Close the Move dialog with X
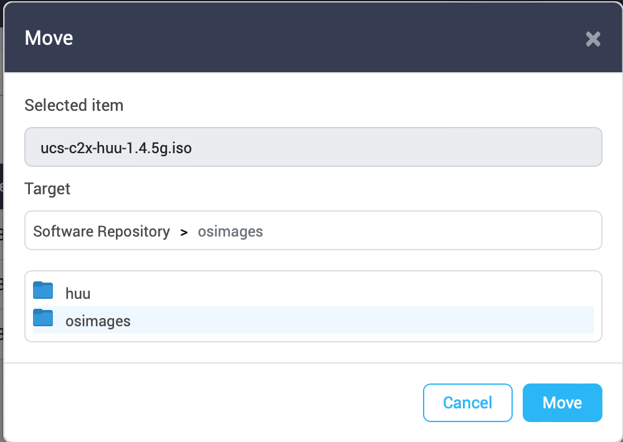Screen dimensions: 623x442 pyautogui.click(x=592, y=39)
